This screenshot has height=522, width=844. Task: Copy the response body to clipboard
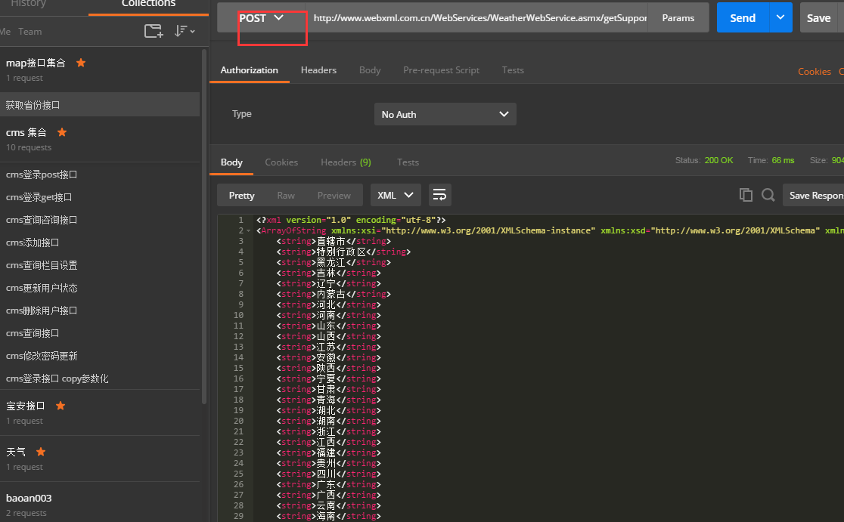point(746,195)
